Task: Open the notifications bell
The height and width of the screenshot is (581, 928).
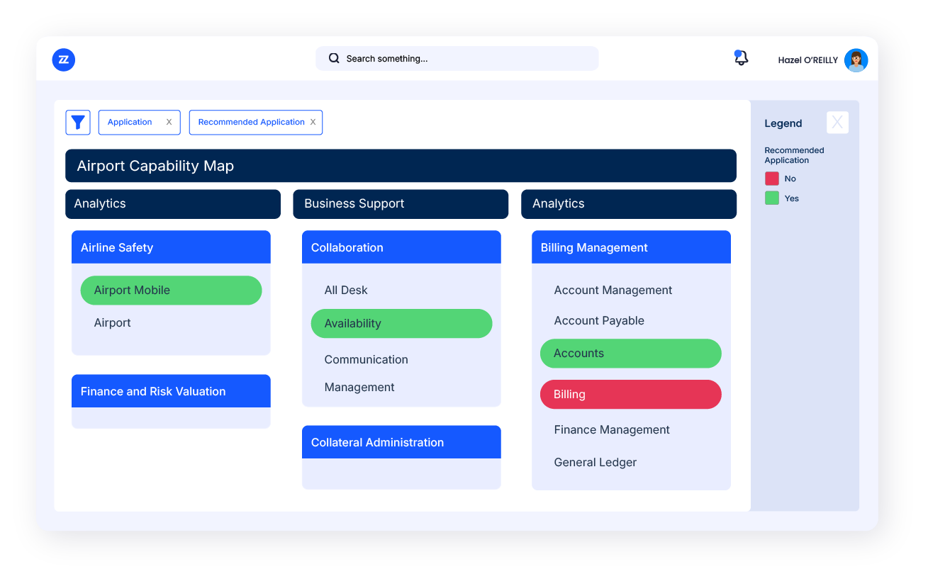Action: (741, 59)
